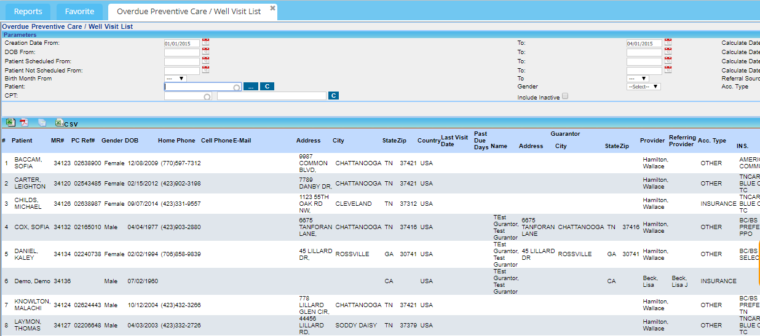Image resolution: width=760 pixels, height=336 pixels.
Task: Clear the Patient field with C button
Action: click(x=266, y=87)
